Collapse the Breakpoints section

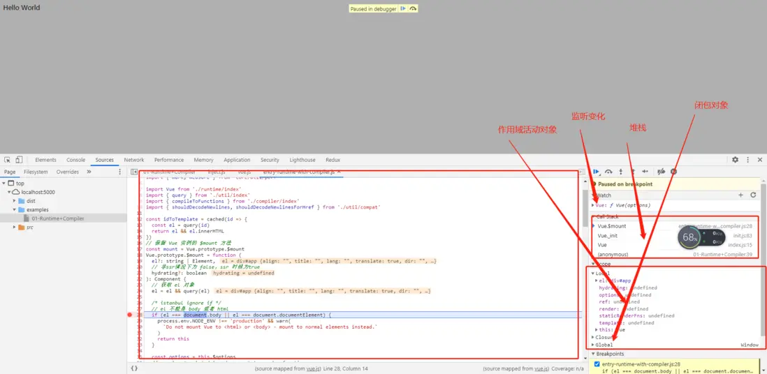(593, 354)
